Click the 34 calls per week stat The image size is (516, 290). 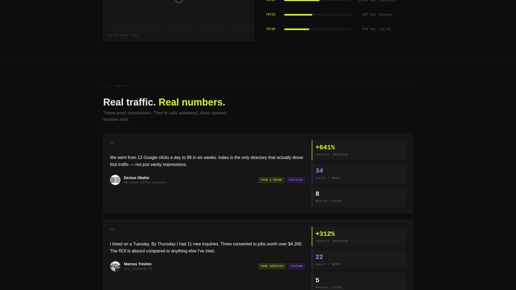[x=359, y=173]
